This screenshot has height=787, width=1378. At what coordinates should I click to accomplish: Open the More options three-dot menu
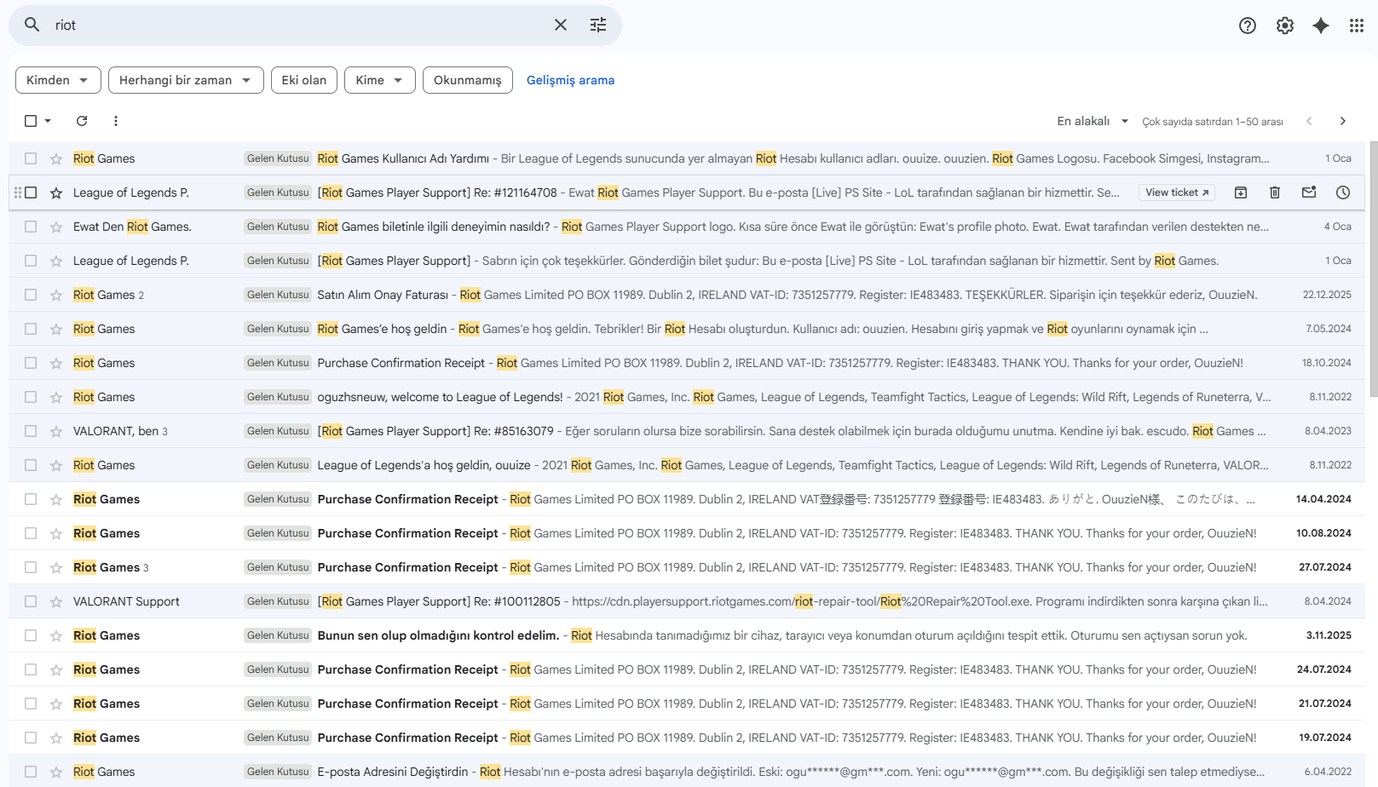116,121
